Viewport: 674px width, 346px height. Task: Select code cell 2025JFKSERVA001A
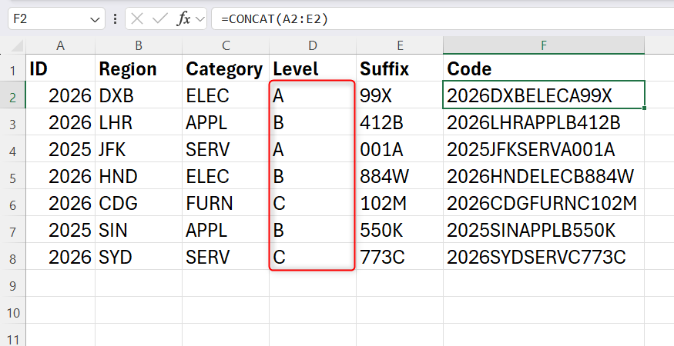544,148
